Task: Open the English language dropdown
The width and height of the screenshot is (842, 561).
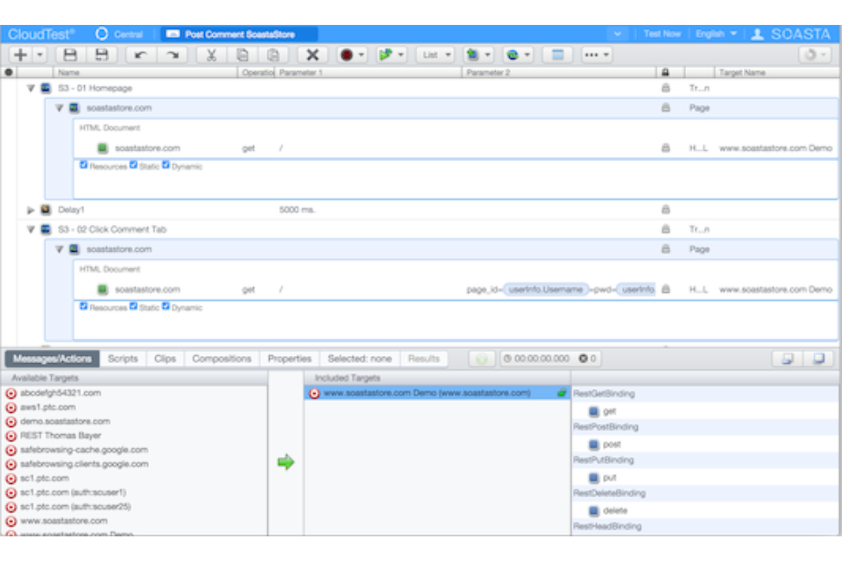Action: coord(716,34)
